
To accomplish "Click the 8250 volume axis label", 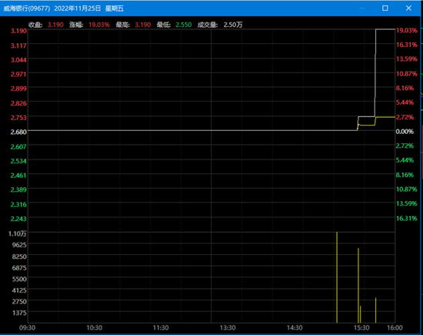I will [19, 256].
